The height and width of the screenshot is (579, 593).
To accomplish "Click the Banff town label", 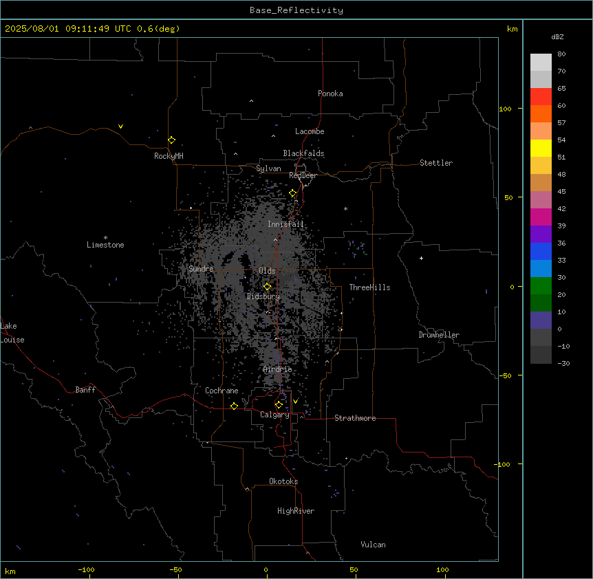I will click(x=85, y=390).
